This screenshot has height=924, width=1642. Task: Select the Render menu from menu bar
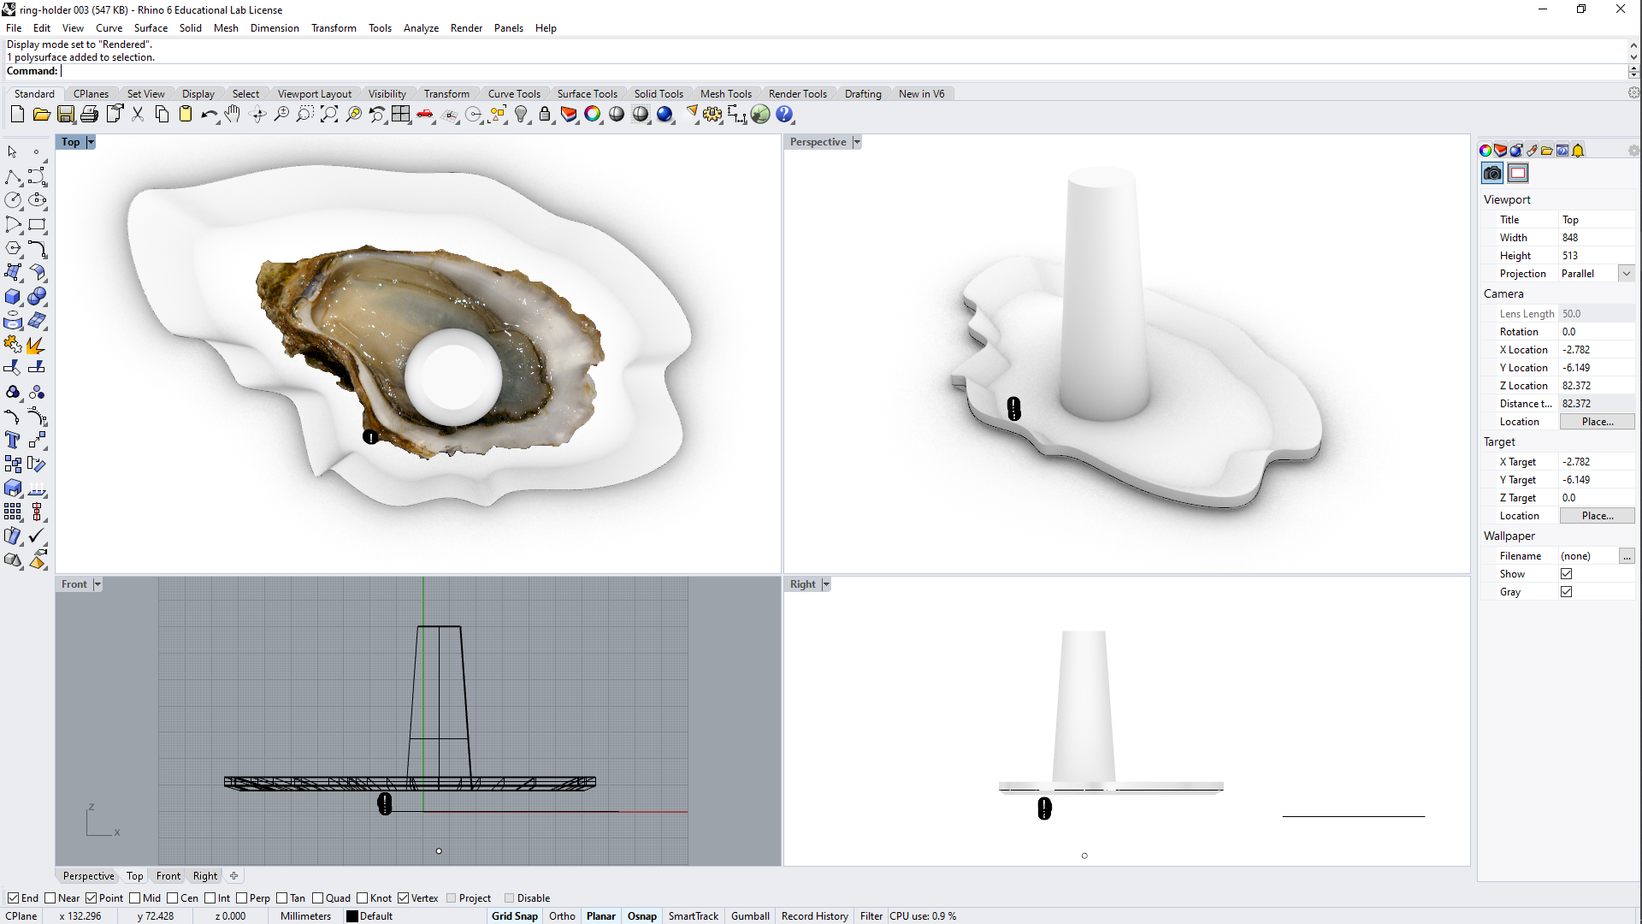[467, 27]
